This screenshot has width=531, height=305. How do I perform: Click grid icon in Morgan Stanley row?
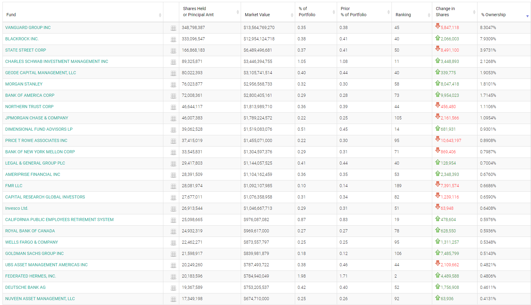(173, 85)
